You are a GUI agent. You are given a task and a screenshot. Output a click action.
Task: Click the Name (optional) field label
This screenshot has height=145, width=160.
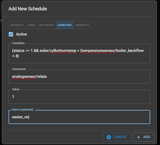(x=23, y=109)
